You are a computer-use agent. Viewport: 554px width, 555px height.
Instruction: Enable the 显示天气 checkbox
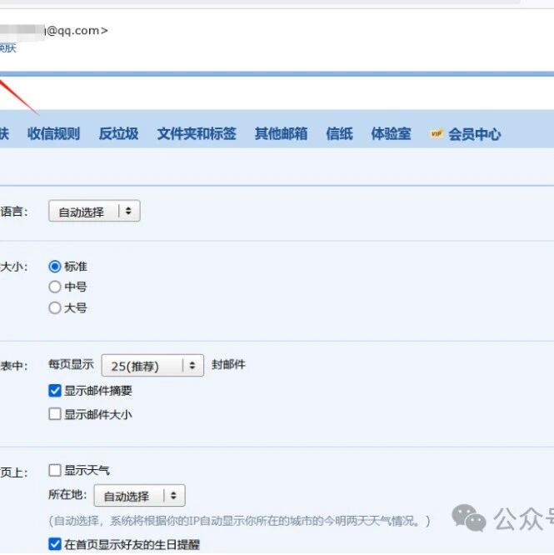point(55,470)
